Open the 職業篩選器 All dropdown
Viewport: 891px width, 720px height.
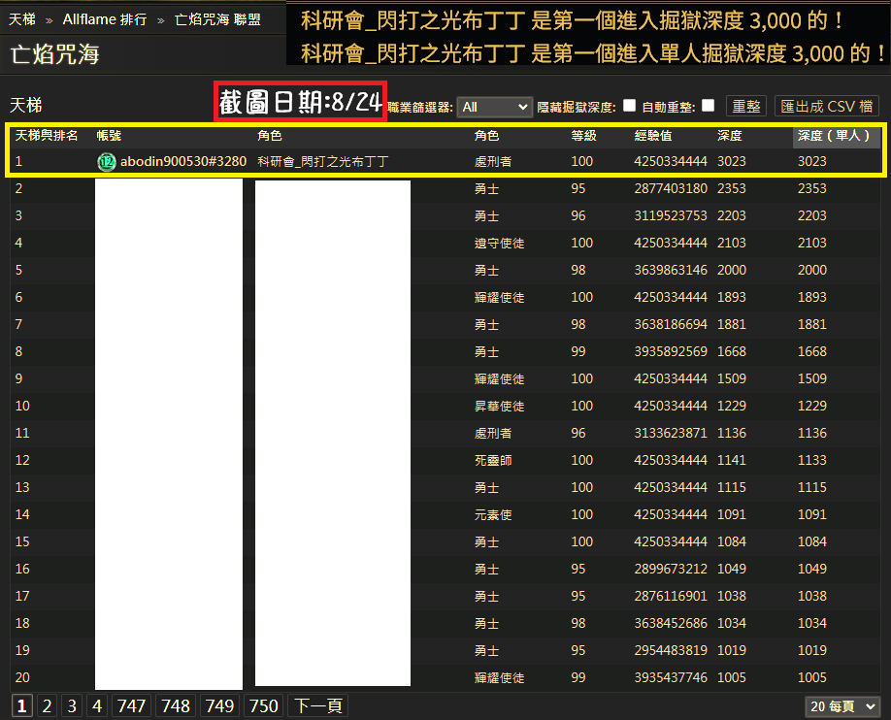point(494,107)
